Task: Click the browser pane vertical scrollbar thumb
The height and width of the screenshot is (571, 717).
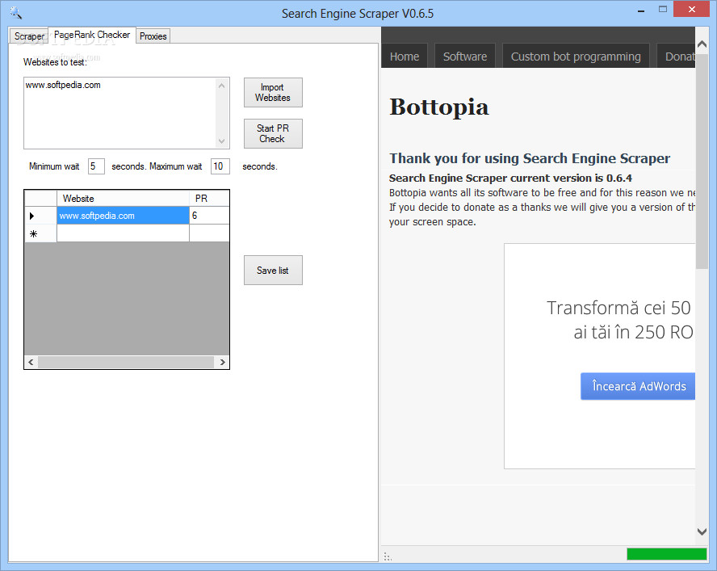Action: tap(702, 161)
